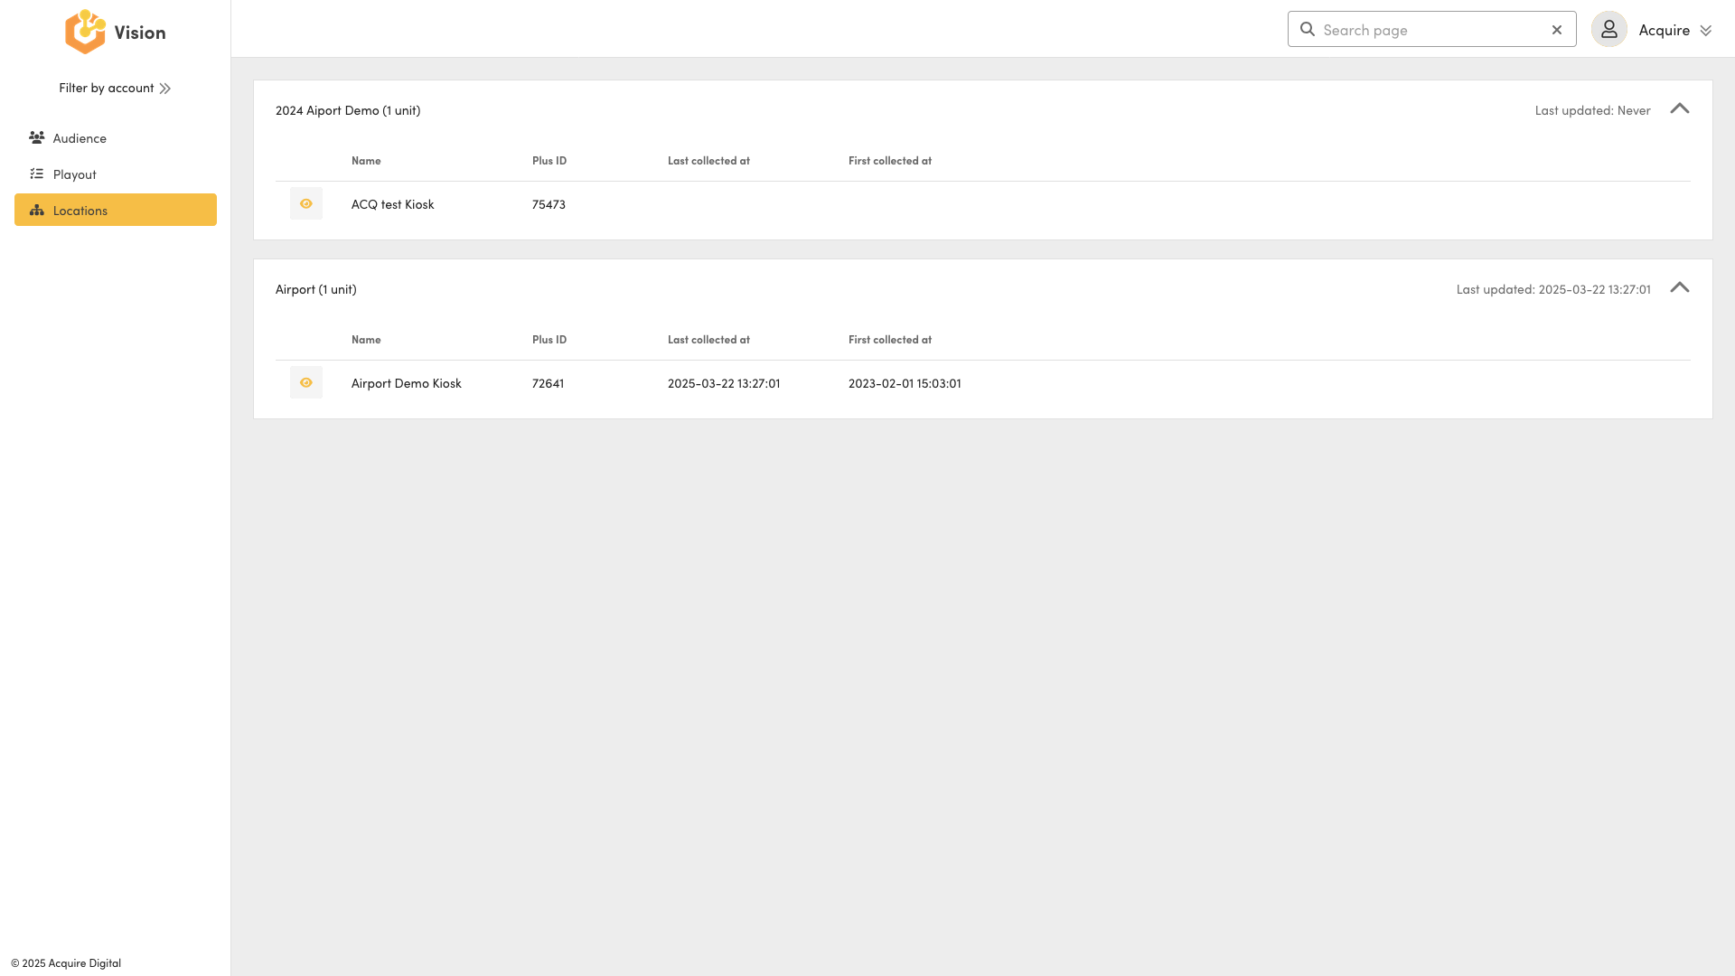Click the 2024 Aiport Demo (1 unit) heading
The width and height of the screenshot is (1735, 976).
[348, 110]
